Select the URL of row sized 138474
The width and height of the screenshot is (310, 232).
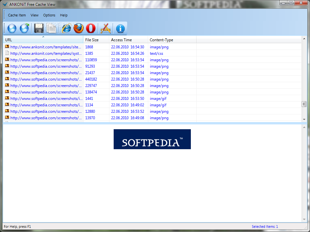(x=46, y=92)
